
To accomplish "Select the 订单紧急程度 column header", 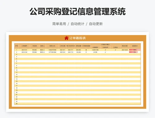I will [x=86, y=46].
